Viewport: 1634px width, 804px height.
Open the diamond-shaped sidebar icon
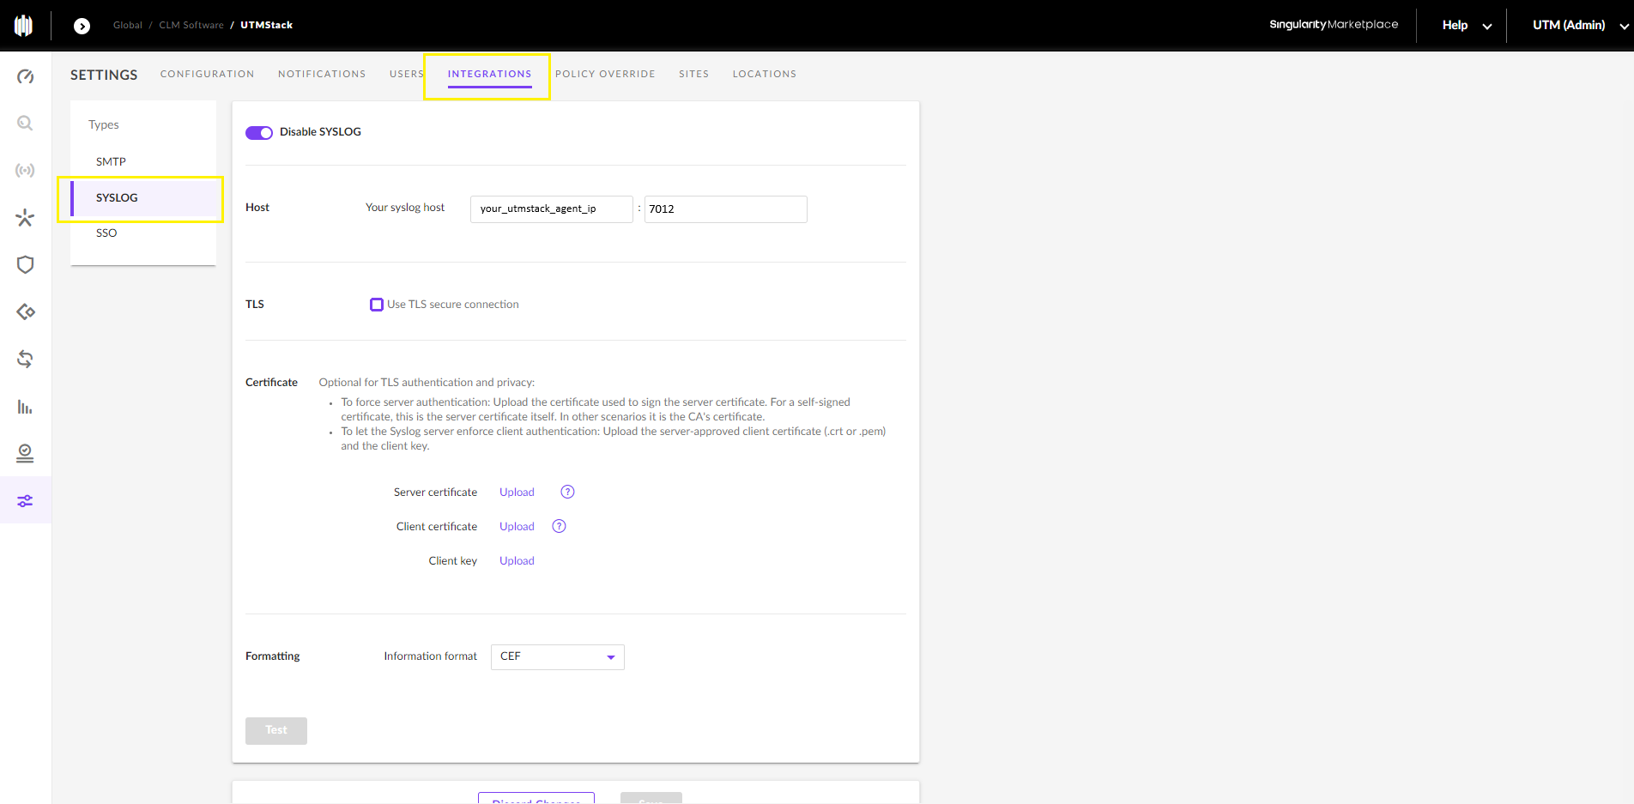pos(26,311)
